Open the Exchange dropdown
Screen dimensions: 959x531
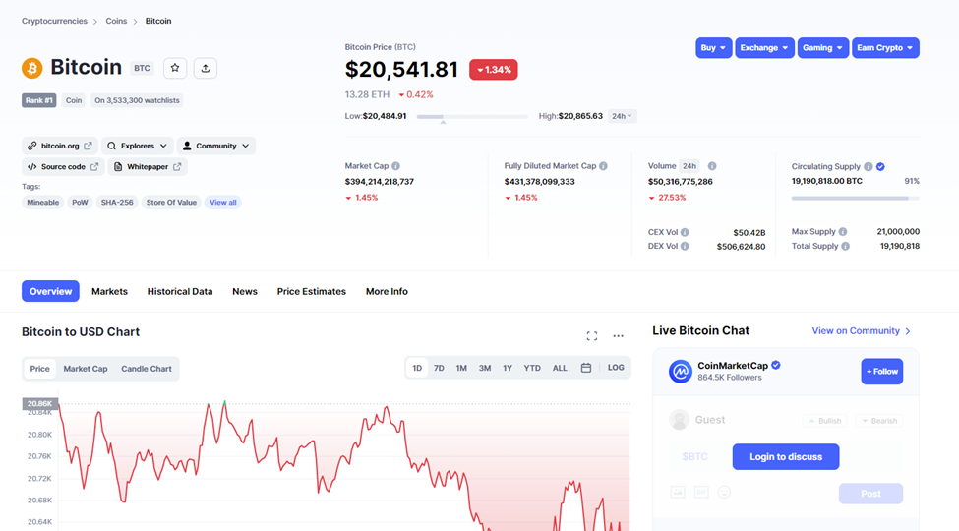coord(764,48)
